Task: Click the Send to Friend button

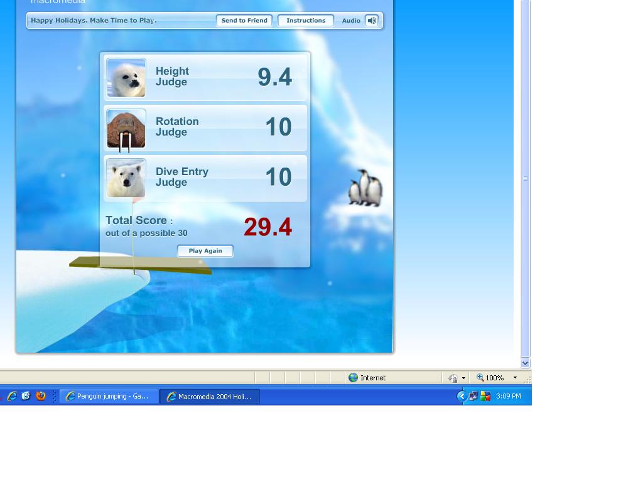Action: pos(244,21)
